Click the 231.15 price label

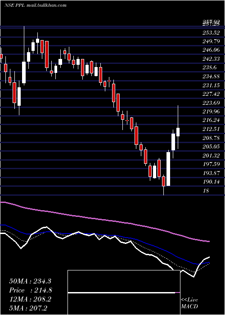[x=211, y=85]
